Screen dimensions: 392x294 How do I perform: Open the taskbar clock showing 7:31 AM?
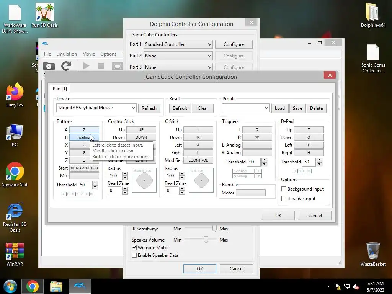(x=375, y=287)
